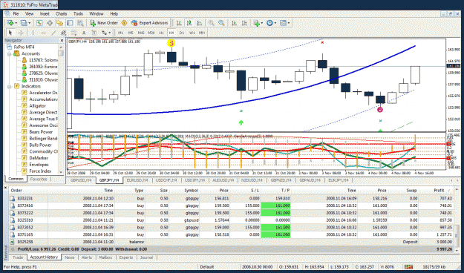
Task: Toggle the Terminal window button
Action: click(70, 23)
